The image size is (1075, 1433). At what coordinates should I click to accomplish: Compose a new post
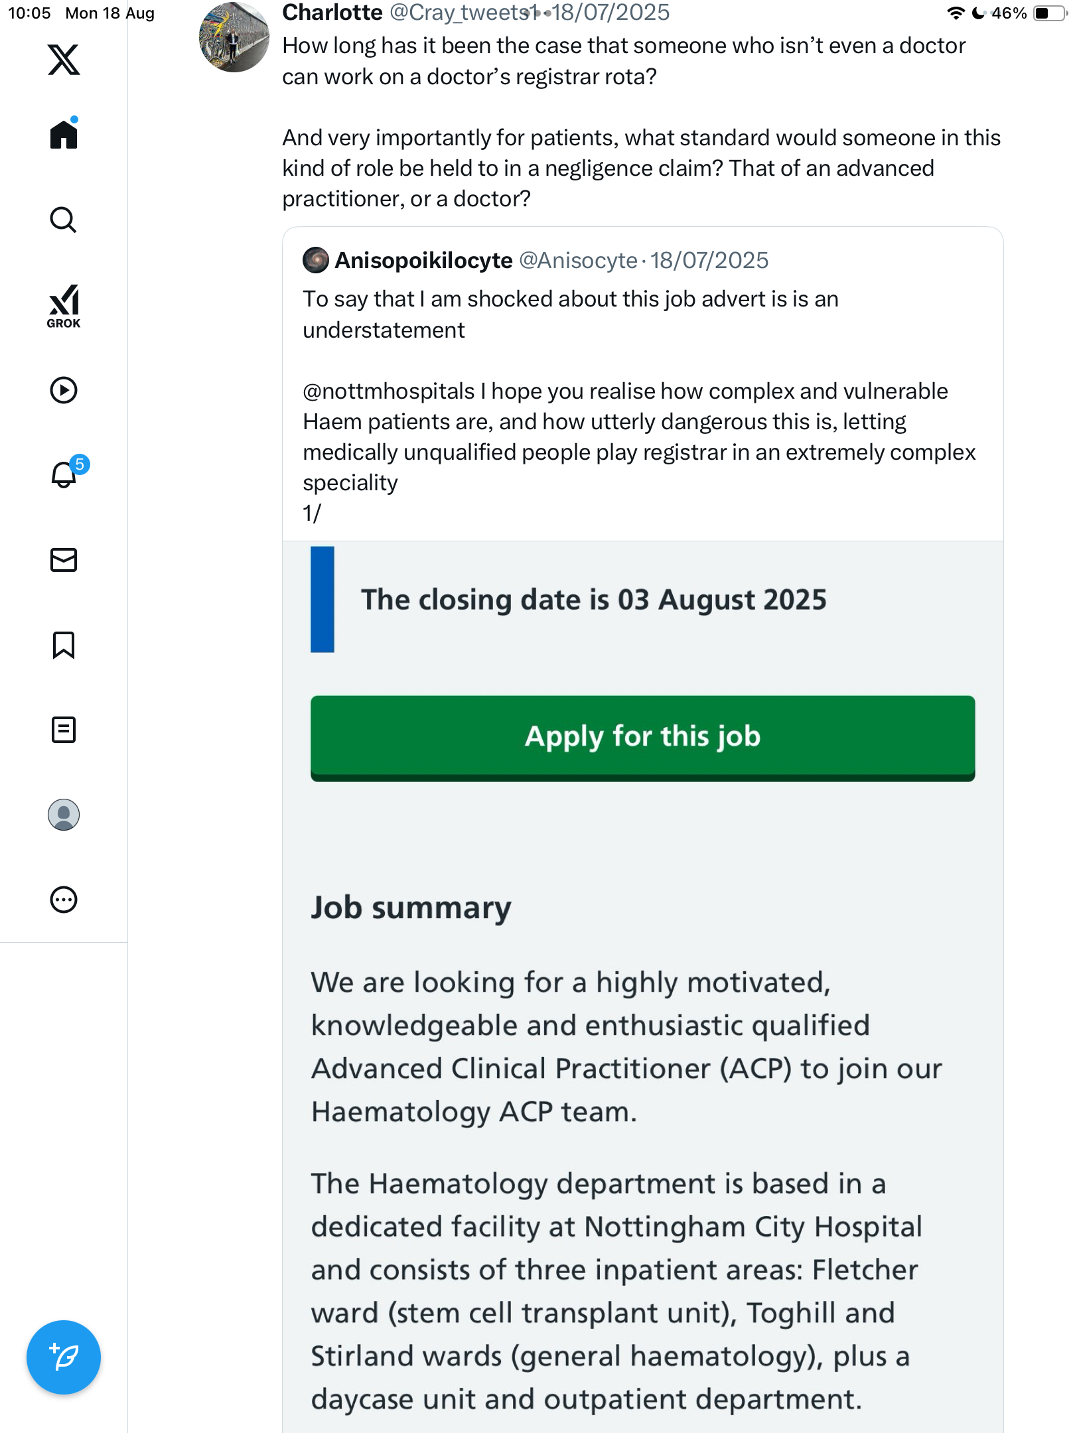pyautogui.click(x=64, y=1357)
